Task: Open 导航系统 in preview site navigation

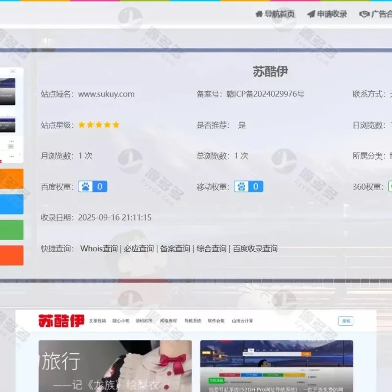Action: click(193, 321)
